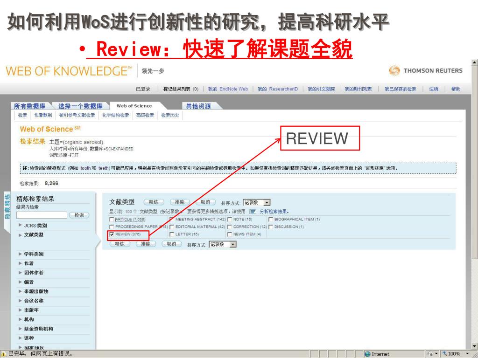Click the 注销 logout link

[434, 89]
